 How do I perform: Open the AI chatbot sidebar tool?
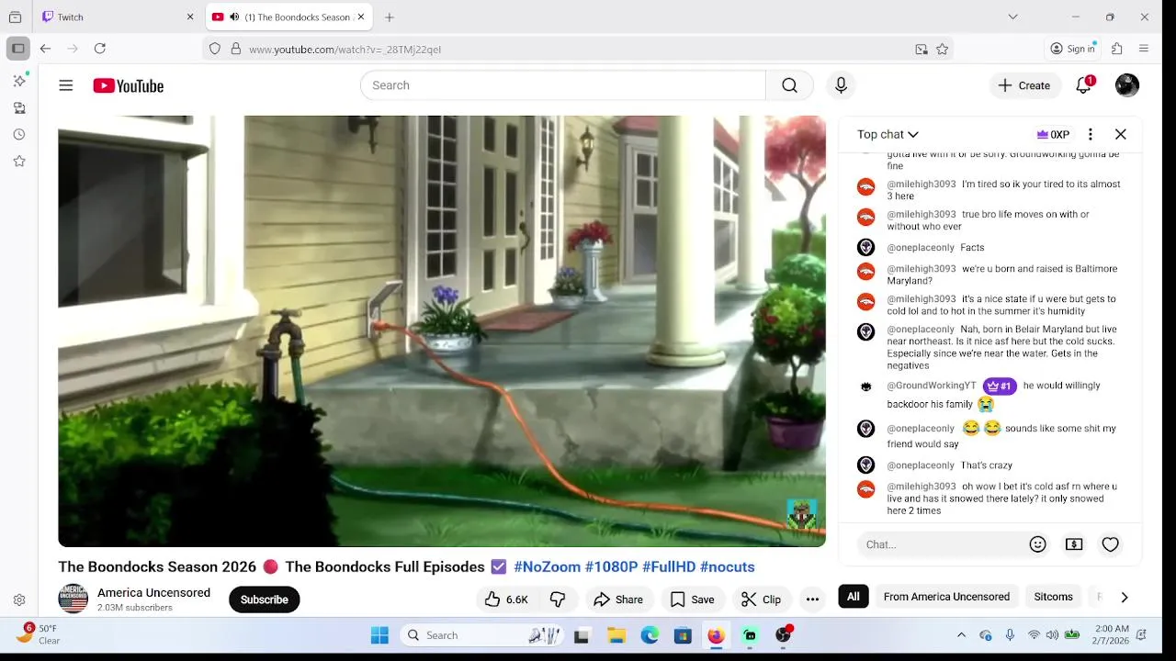coord(19,81)
